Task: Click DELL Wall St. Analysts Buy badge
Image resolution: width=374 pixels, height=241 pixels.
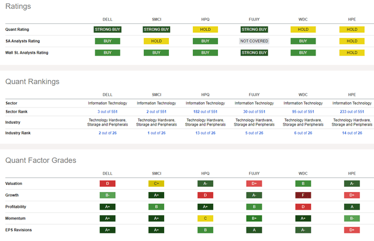Action: (108, 53)
